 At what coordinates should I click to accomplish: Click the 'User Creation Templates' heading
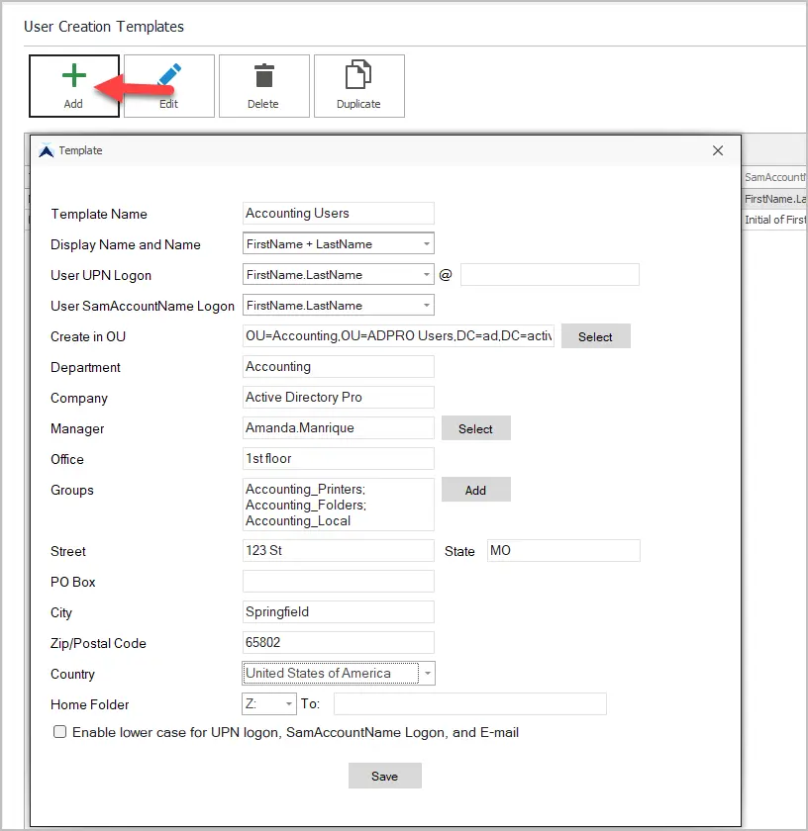point(104,27)
